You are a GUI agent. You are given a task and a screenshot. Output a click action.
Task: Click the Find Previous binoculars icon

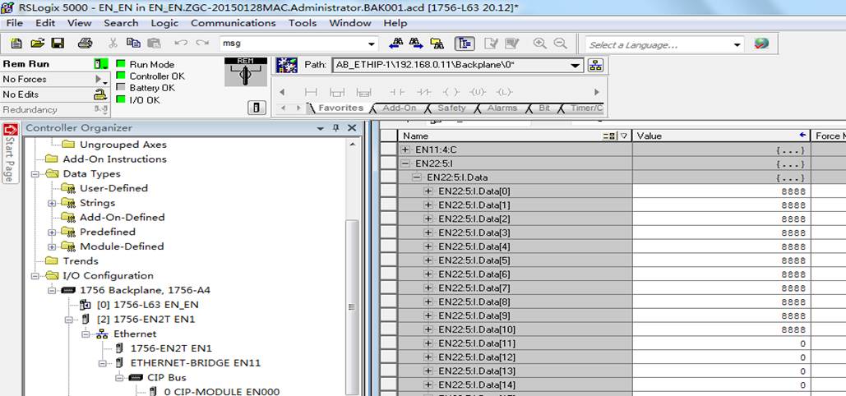pos(396,44)
